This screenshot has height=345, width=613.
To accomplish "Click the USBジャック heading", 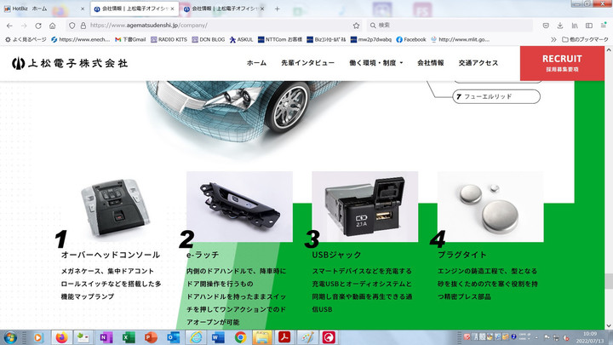I will click(336, 255).
